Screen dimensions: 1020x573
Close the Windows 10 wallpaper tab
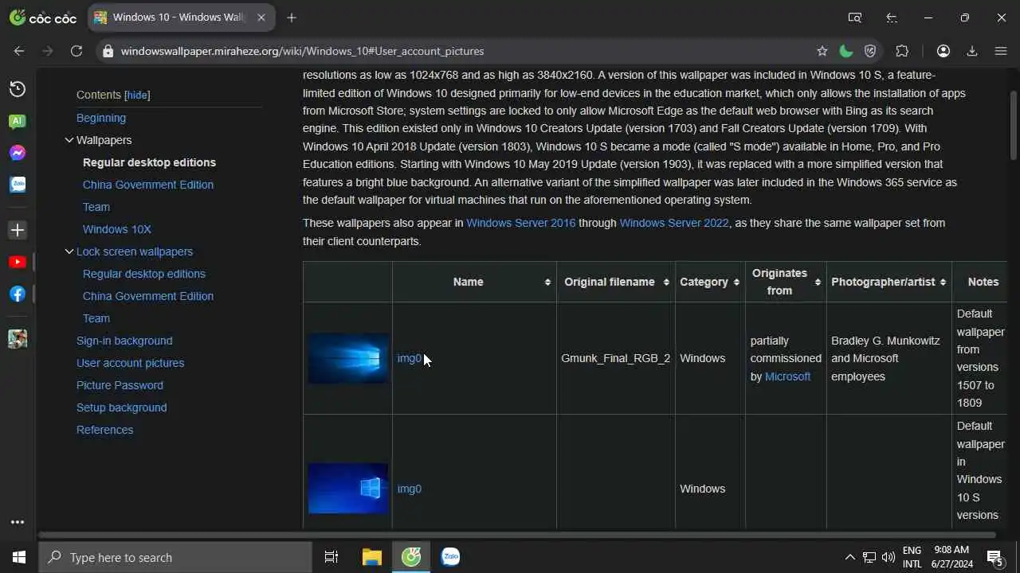click(x=261, y=18)
